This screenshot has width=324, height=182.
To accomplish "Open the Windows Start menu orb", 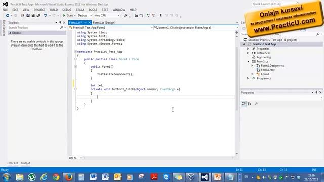I will click(x=6, y=177).
